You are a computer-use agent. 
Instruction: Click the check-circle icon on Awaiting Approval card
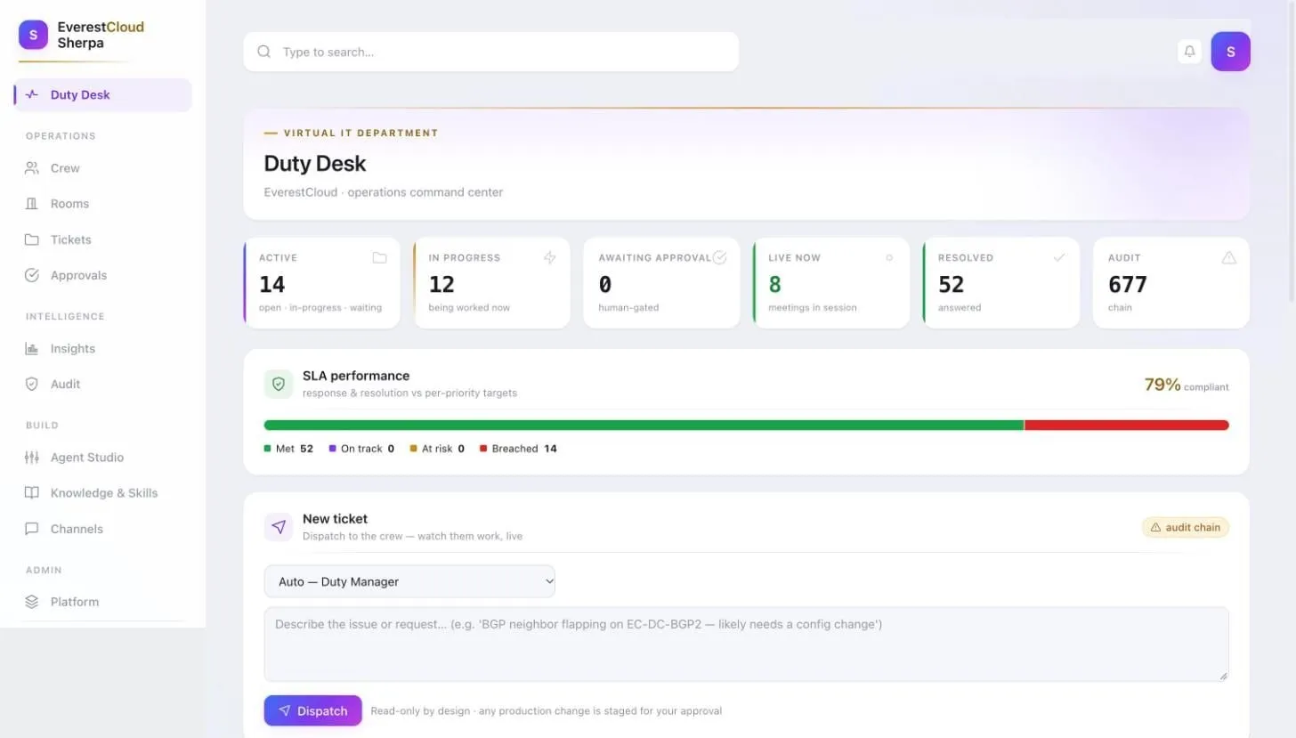(x=719, y=258)
